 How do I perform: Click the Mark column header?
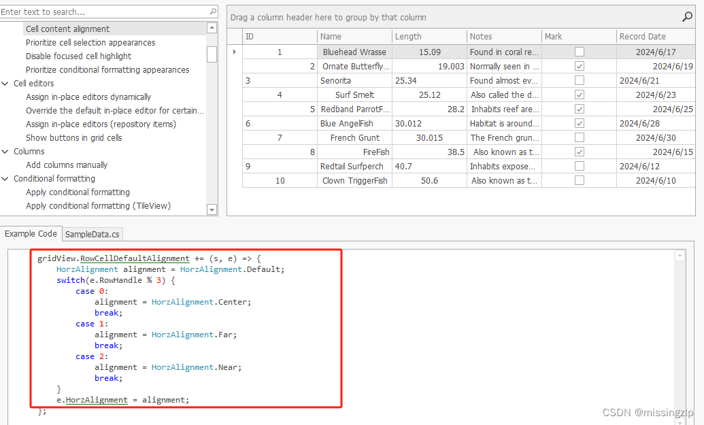point(579,36)
